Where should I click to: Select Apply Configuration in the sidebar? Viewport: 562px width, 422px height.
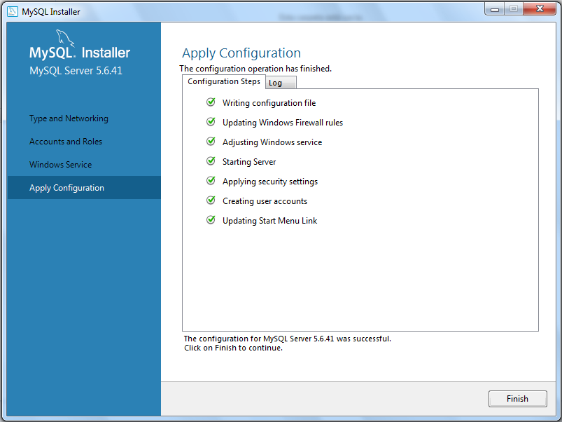point(84,187)
